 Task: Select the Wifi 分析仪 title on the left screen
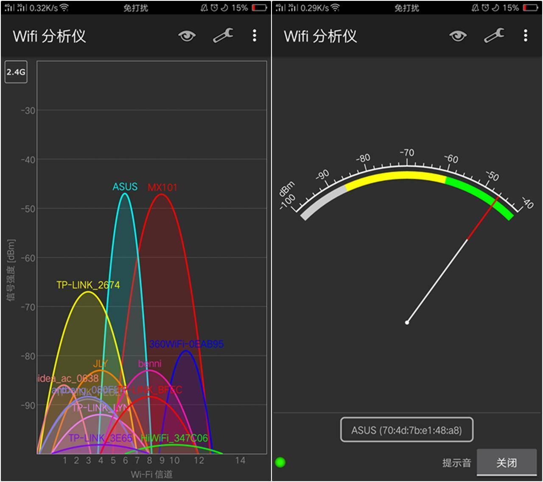coord(50,36)
